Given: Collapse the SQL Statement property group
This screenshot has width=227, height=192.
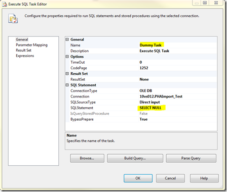Looking at the screenshot, I should (67, 85).
